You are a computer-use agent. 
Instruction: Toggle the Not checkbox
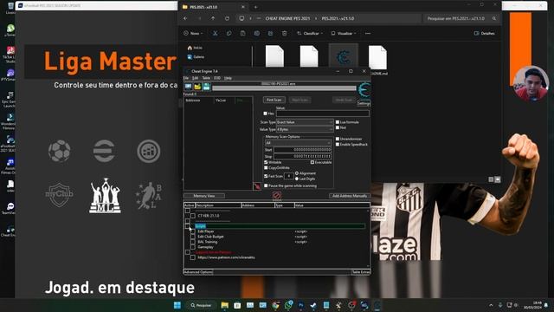338,127
